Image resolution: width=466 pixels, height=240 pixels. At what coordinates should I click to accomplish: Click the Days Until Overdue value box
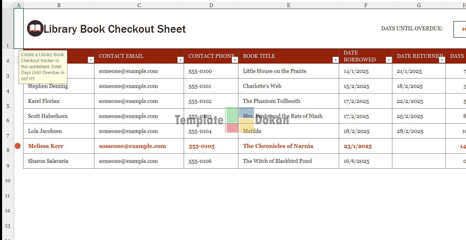point(460,29)
